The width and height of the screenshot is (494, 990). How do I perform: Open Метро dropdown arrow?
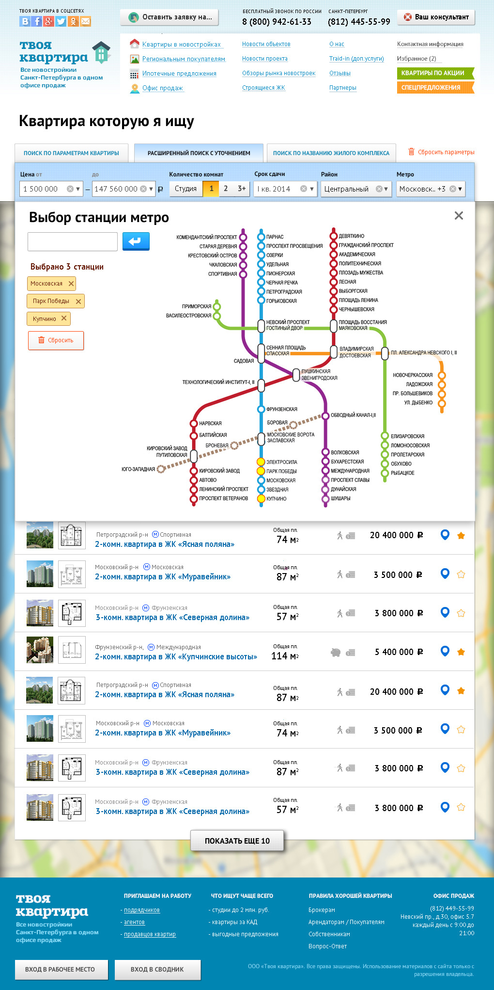coord(460,189)
